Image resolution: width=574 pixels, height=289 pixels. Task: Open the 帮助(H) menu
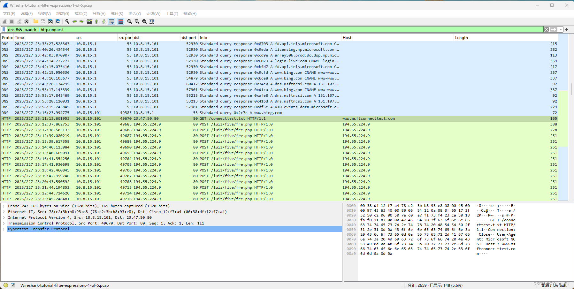[190, 14]
